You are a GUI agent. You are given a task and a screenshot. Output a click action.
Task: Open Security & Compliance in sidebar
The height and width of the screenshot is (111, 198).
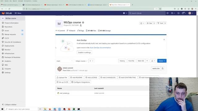click(x=13, y=42)
